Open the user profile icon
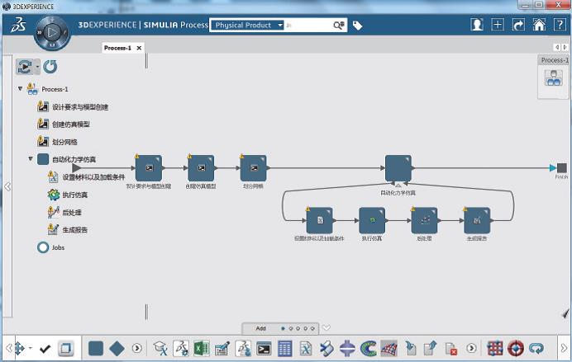Image resolution: width=572 pixels, height=362 pixels. coord(476,25)
